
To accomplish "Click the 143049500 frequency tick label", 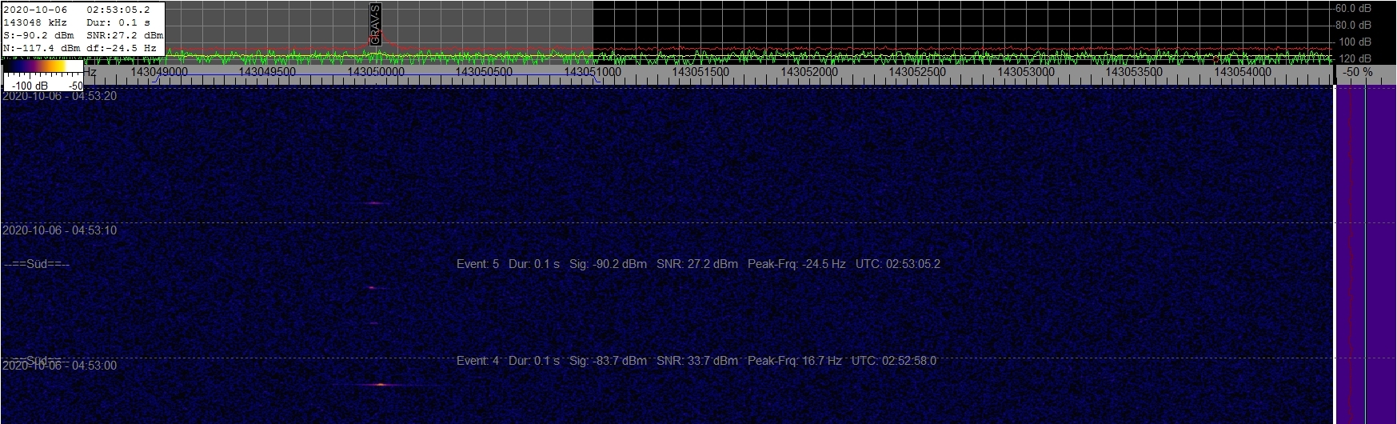I will pyautogui.click(x=267, y=72).
